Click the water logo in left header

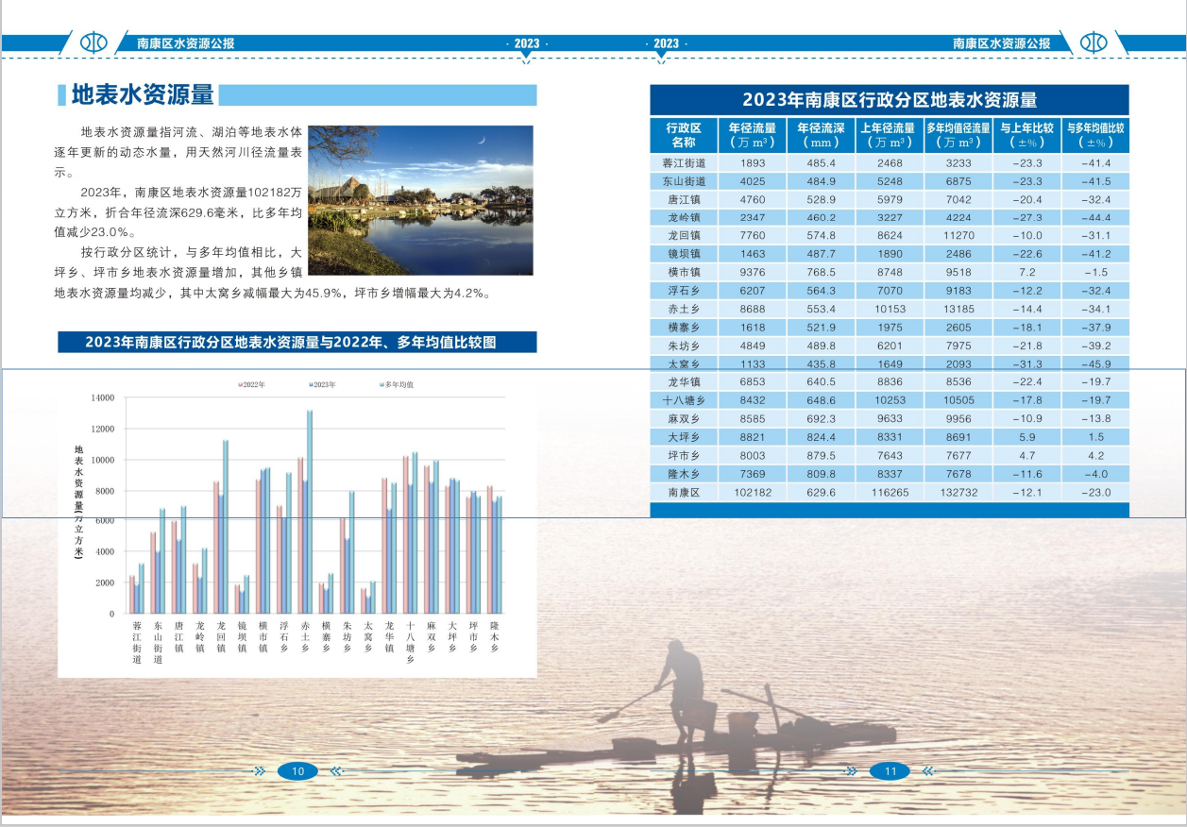93,42
